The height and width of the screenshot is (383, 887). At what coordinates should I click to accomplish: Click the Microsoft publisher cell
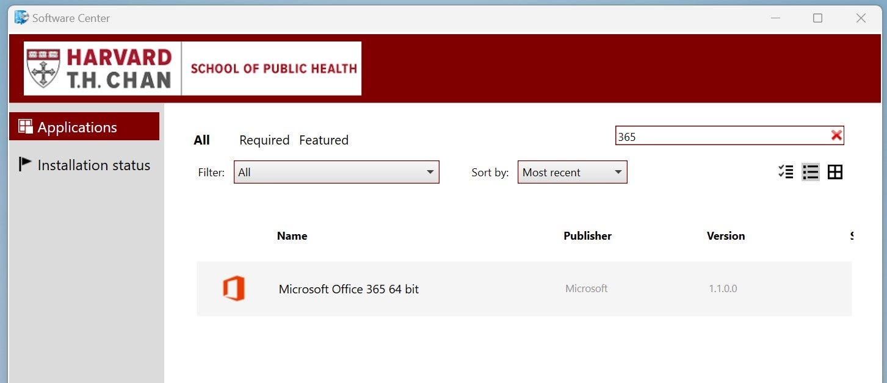586,288
